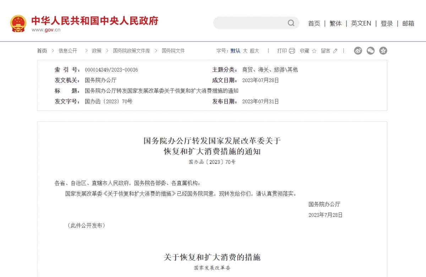This screenshot has width=426, height=277.
Task: Click the magnifying glass search icon
Action: (x=291, y=23)
